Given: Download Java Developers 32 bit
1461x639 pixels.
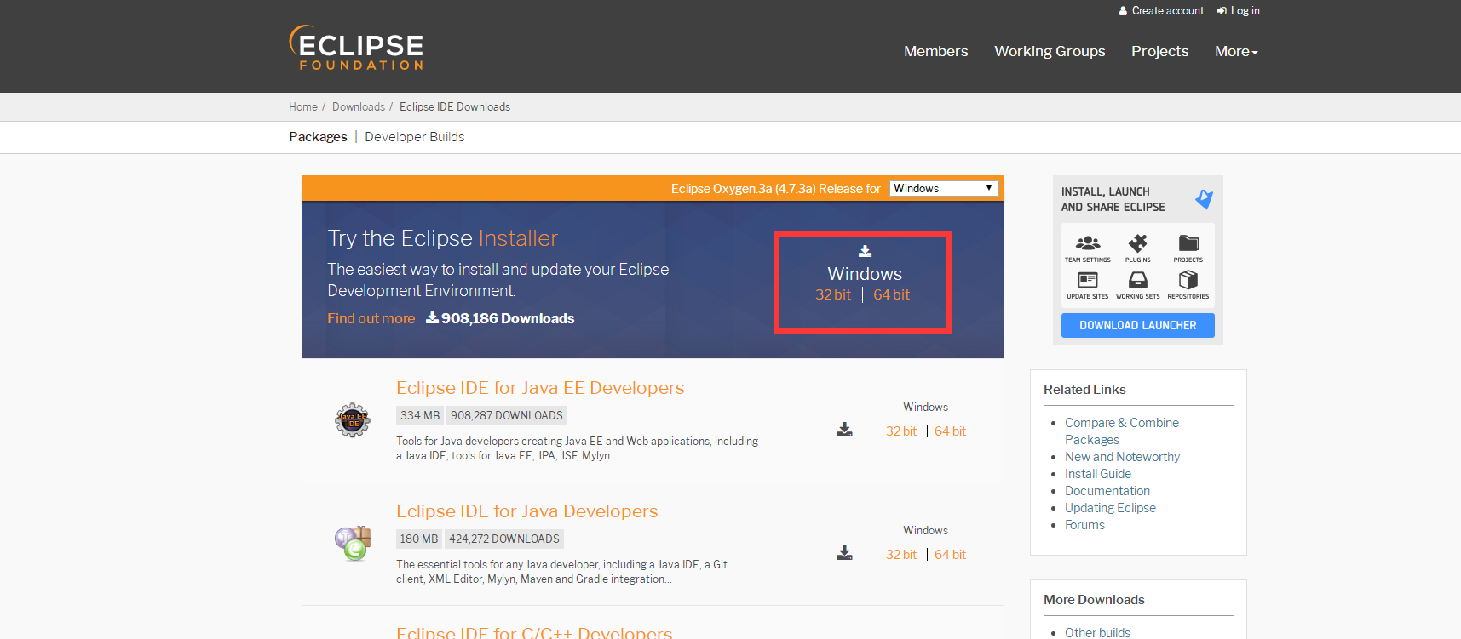Looking at the screenshot, I should (900, 555).
